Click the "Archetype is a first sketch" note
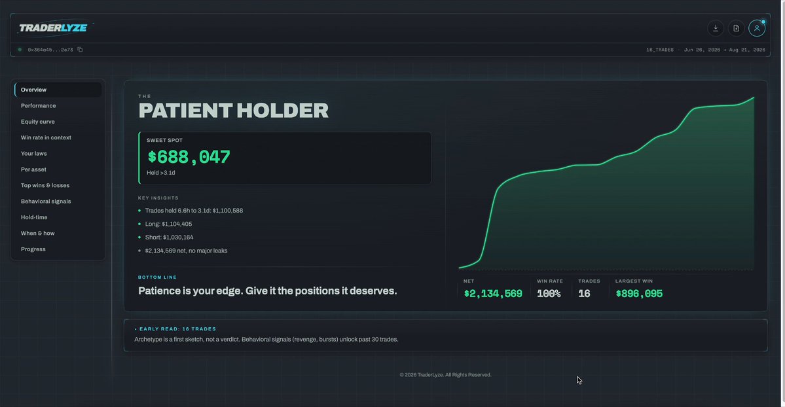This screenshot has height=407, width=785. (x=266, y=340)
